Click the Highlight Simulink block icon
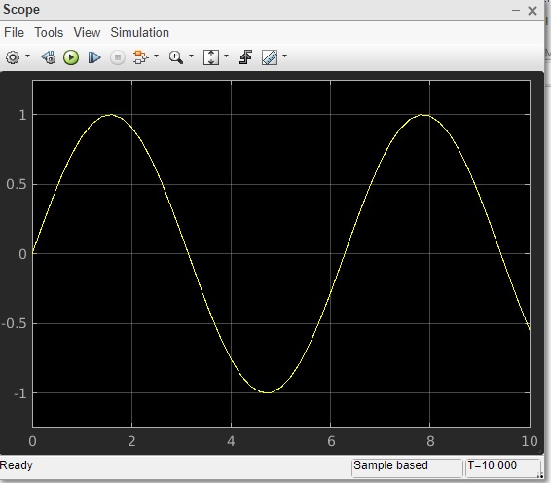This screenshot has height=483, width=551. (x=140, y=57)
